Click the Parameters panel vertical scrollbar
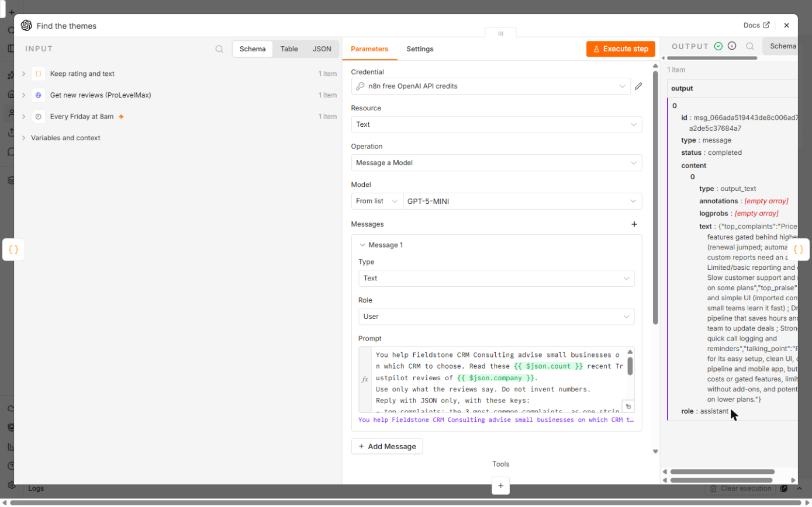812x507 pixels. coord(655,199)
